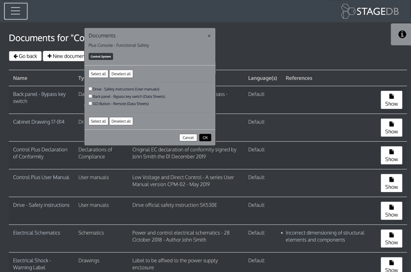Show the Drive Safety instructions document
Image resolution: width=411 pixels, height=272 pixels.
(x=391, y=211)
